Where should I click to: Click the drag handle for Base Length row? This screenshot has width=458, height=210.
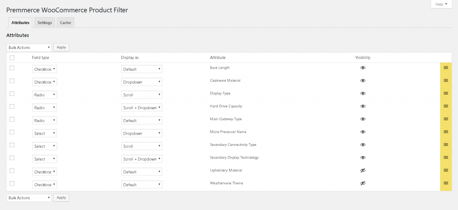coord(446,68)
